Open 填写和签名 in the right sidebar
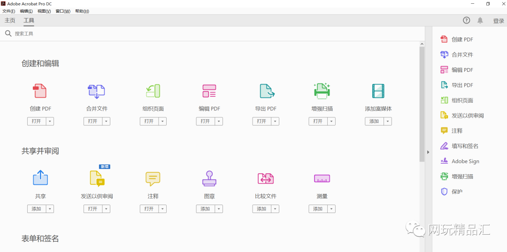Viewport: 507px width, 252px height. tap(459, 146)
